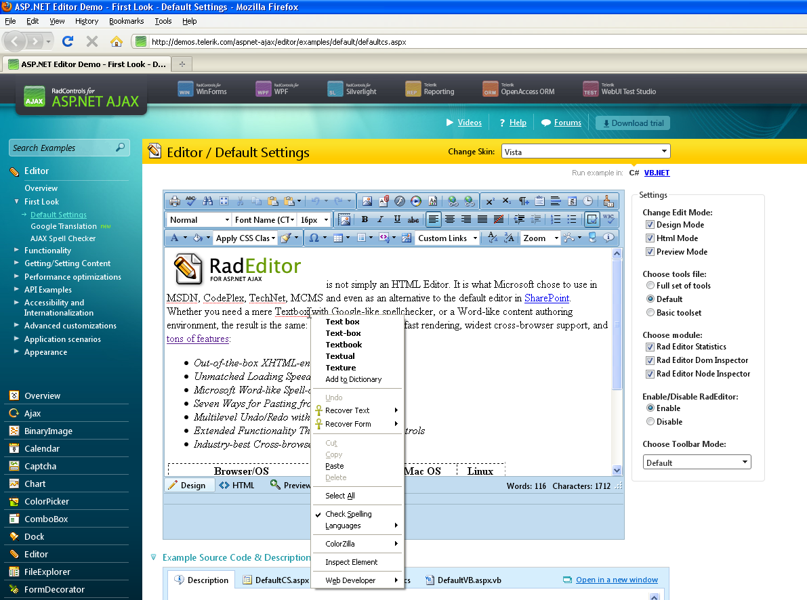
Task: Click Add to Dictionary in context menu
Action: point(354,379)
